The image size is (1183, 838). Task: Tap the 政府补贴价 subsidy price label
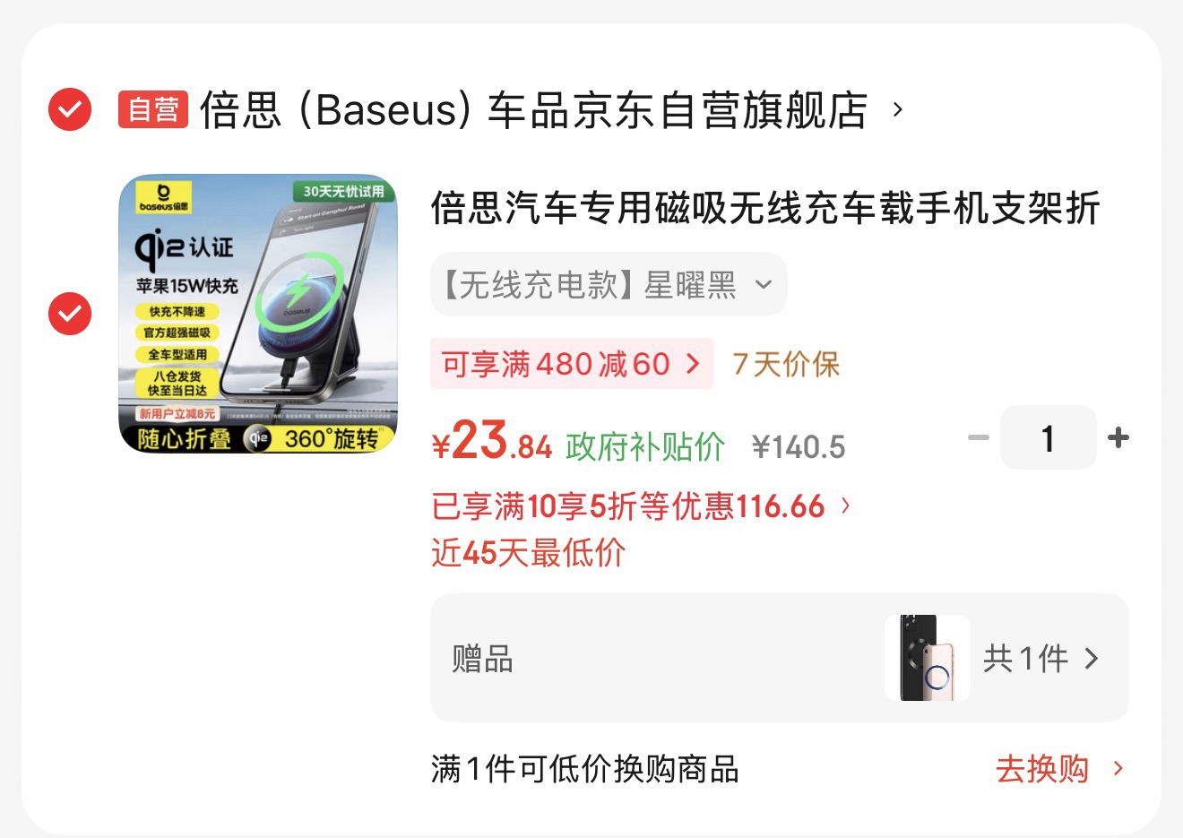[645, 446]
